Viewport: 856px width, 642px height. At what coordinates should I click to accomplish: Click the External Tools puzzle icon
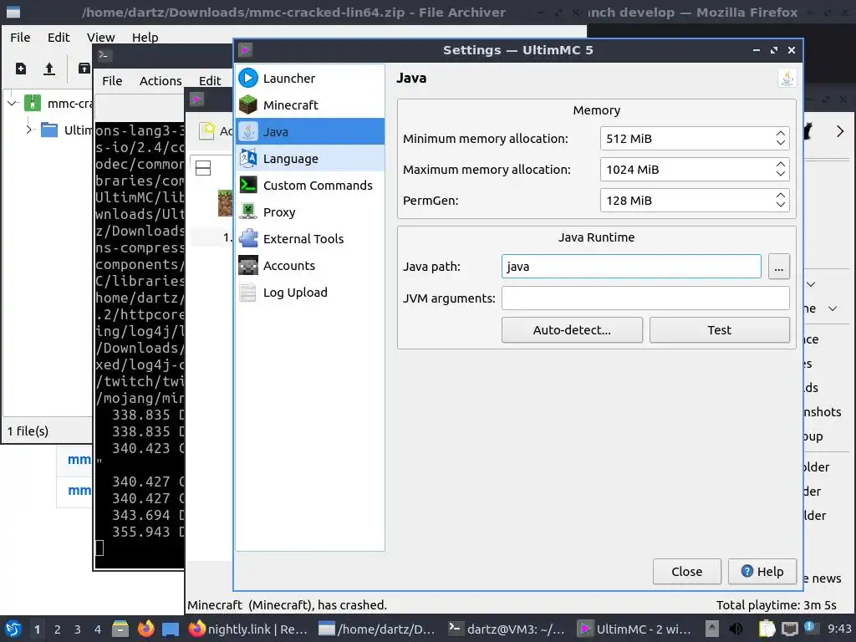(x=247, y=238)
